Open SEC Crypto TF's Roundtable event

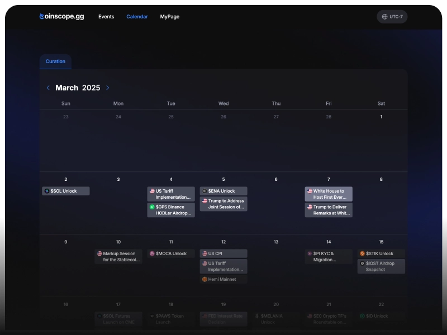(x=329, y=319)
